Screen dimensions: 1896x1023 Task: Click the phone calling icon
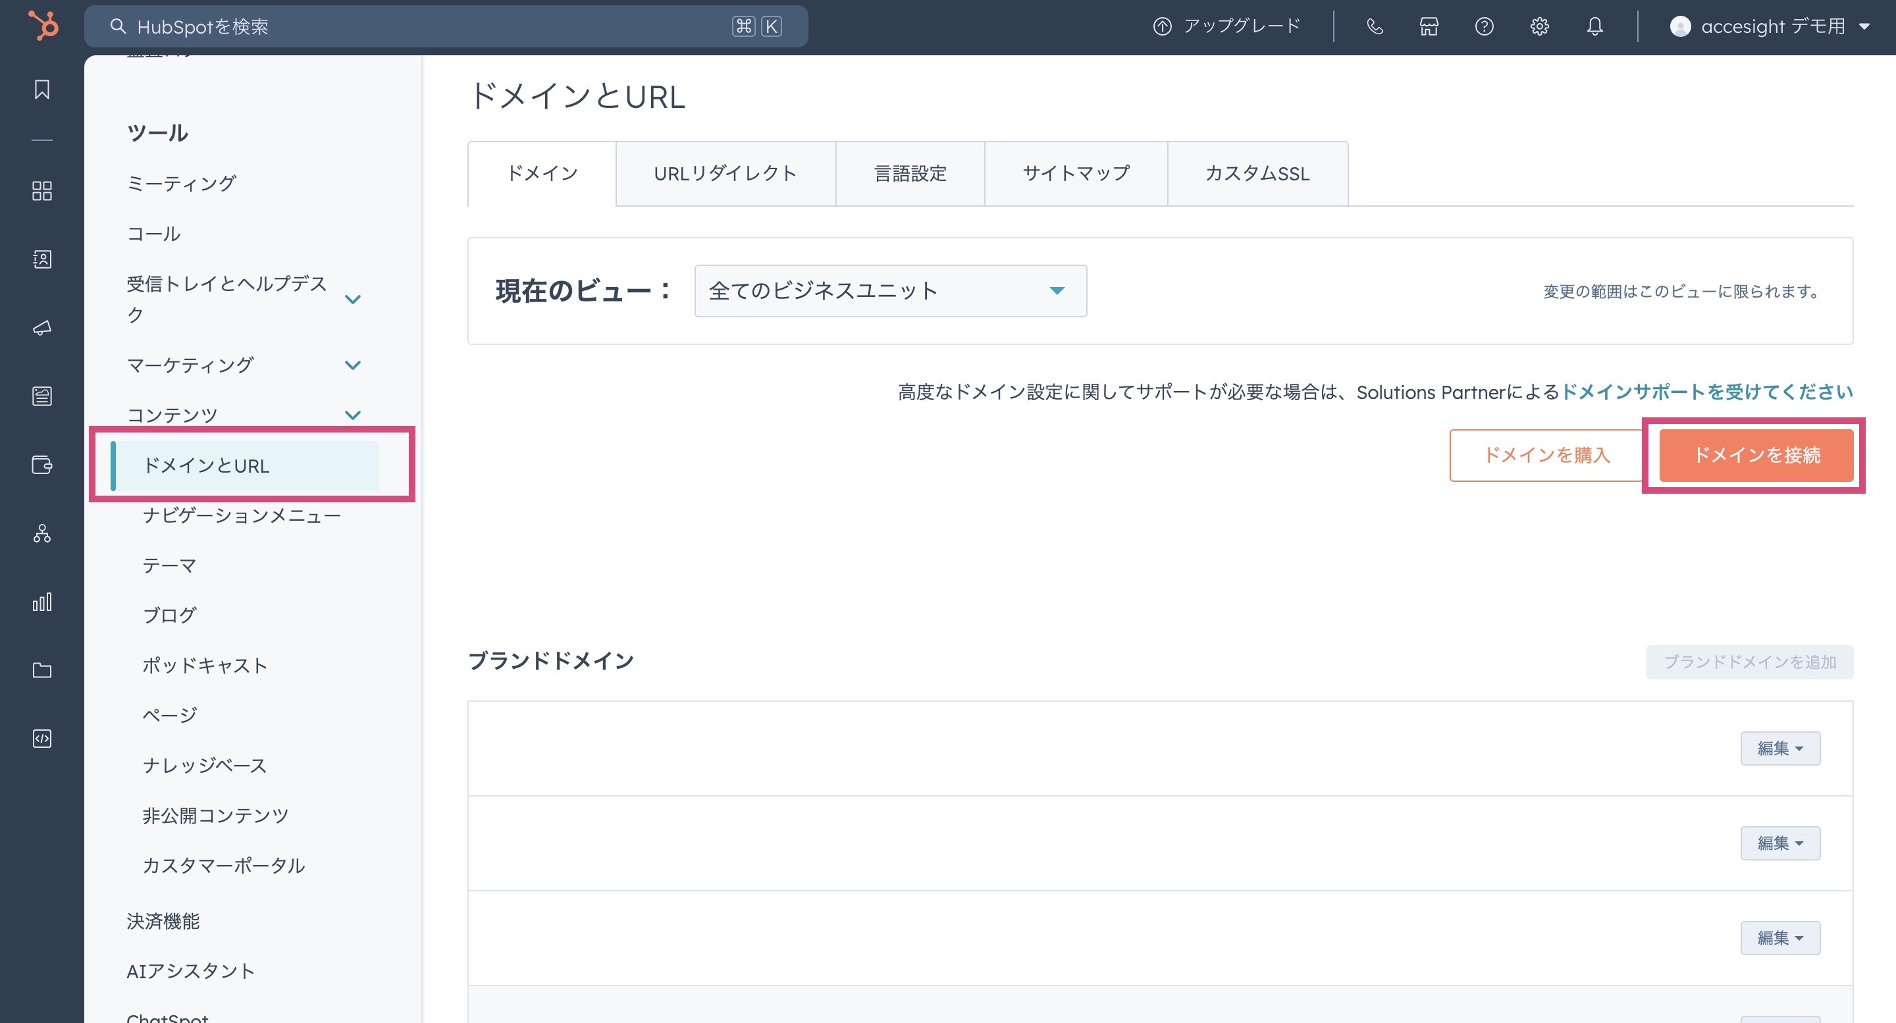(1374, 27)
